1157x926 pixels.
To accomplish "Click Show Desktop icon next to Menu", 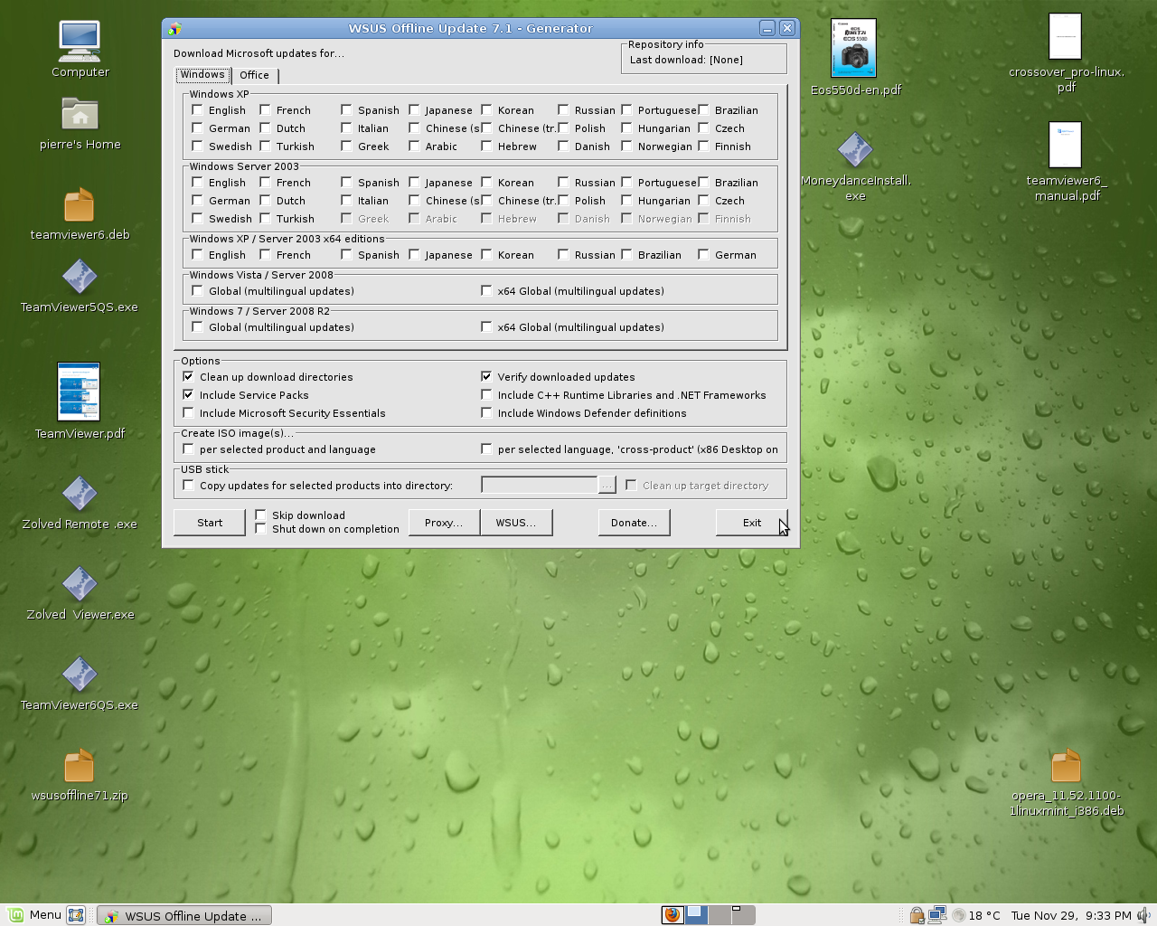I will click(x=76, y=915).
